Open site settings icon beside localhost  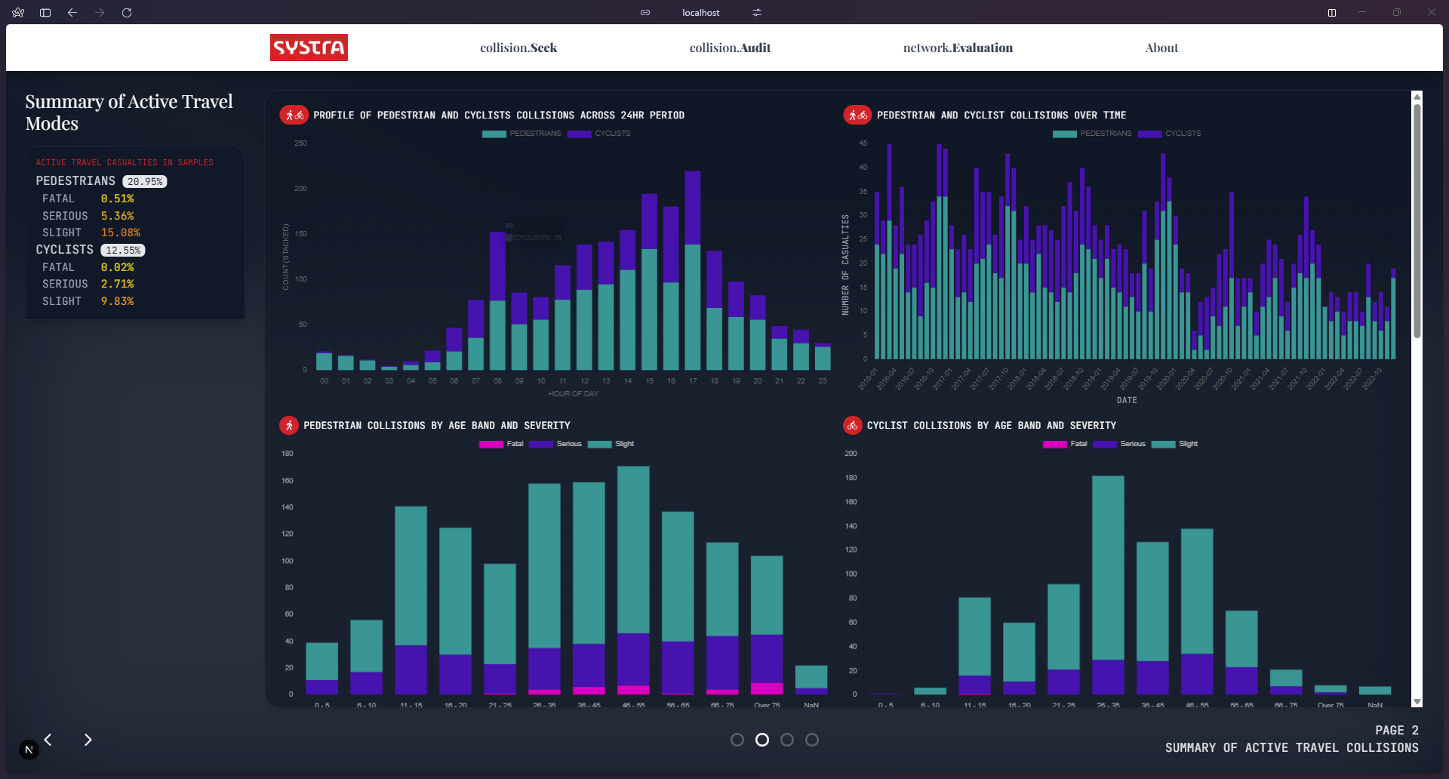click(757, 13)
